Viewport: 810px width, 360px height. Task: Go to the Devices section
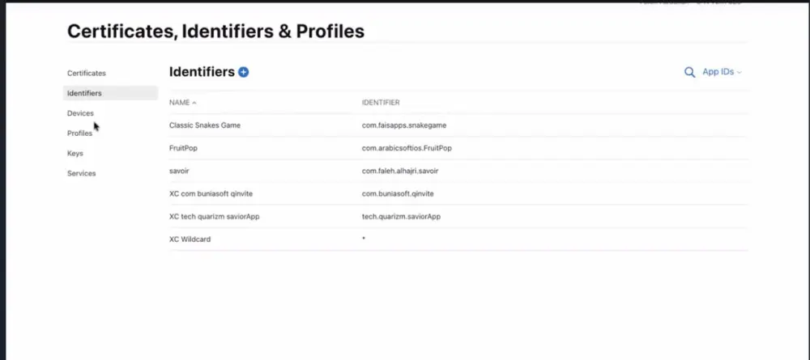point(80,113)
